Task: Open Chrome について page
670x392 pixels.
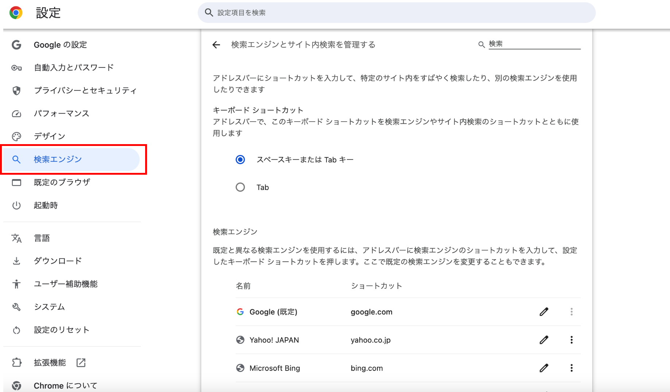Action: (x=65, y=385)
